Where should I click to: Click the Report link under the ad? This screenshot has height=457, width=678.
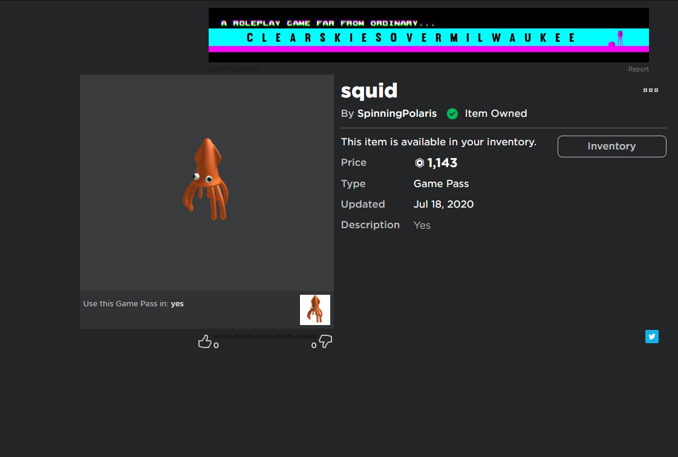(x=638, y=69)
